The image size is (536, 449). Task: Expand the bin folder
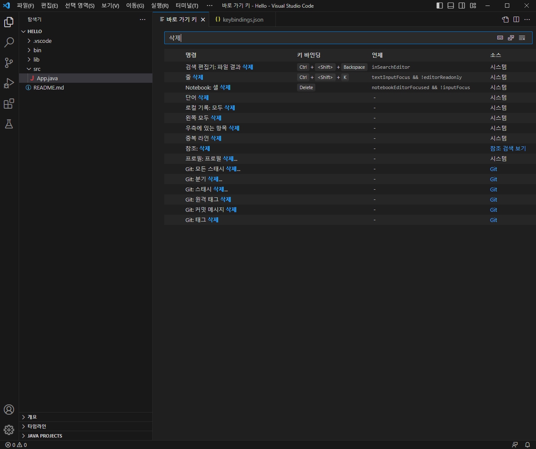click(x=87, y=50)
